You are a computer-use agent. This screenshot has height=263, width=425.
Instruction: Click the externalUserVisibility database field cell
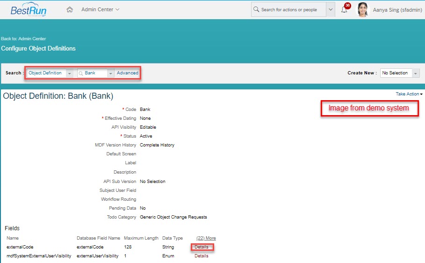coord(98,256)
